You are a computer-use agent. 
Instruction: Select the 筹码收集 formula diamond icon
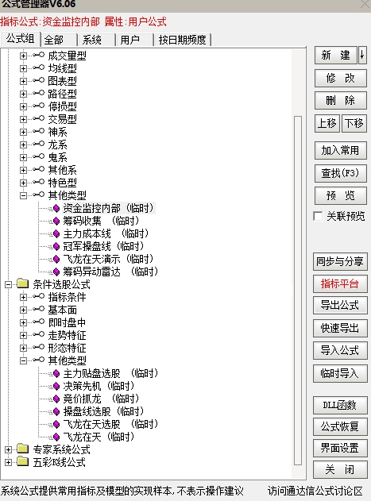tap(56, 221)
